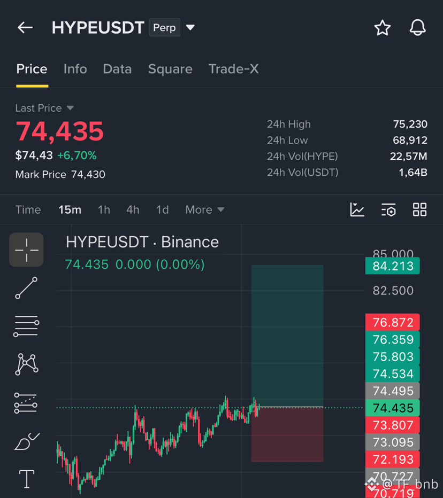Click the red stop-loss zone of position
Screen dimensions: 443x498
coord(287,434)
